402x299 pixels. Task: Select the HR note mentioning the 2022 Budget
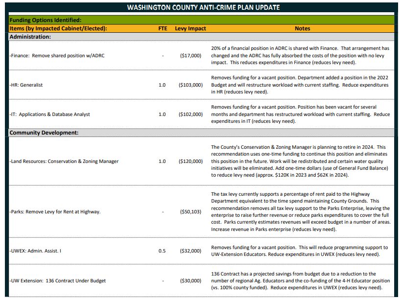point(300,85)
